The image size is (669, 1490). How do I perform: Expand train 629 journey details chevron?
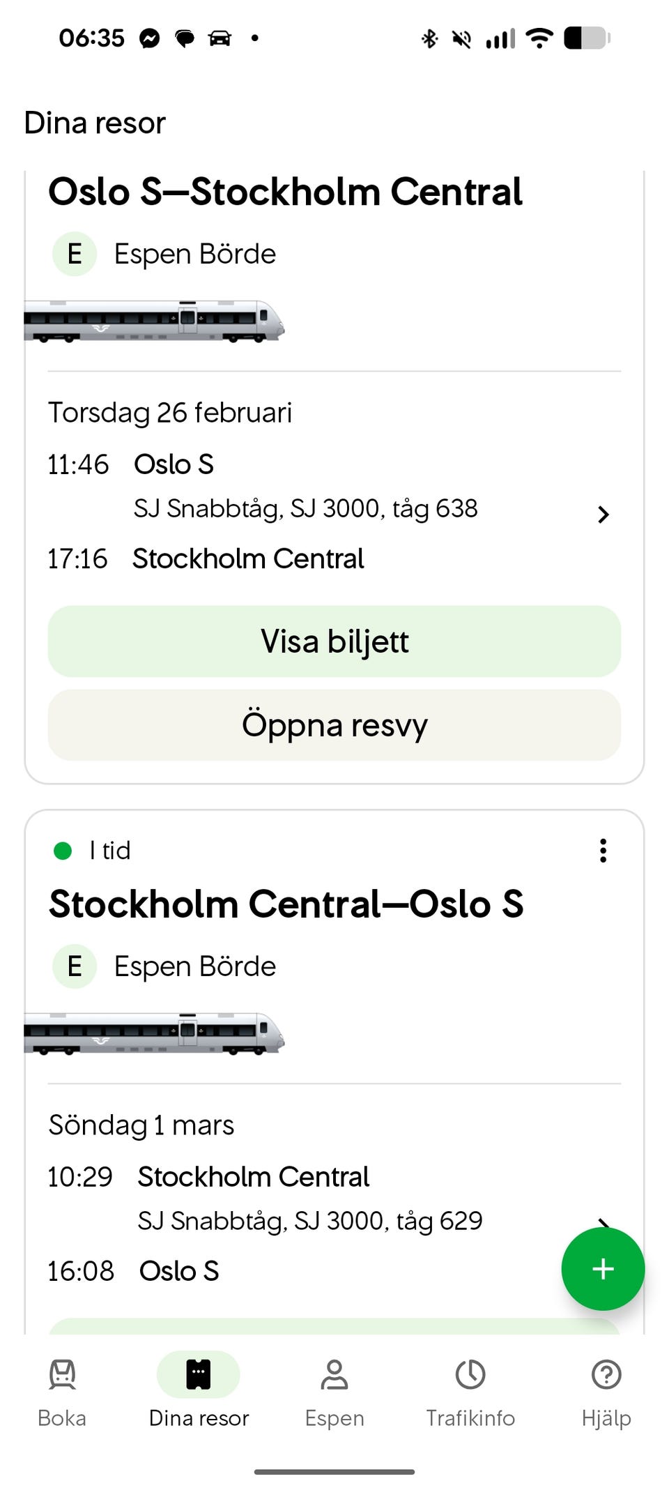[603, 1222]
